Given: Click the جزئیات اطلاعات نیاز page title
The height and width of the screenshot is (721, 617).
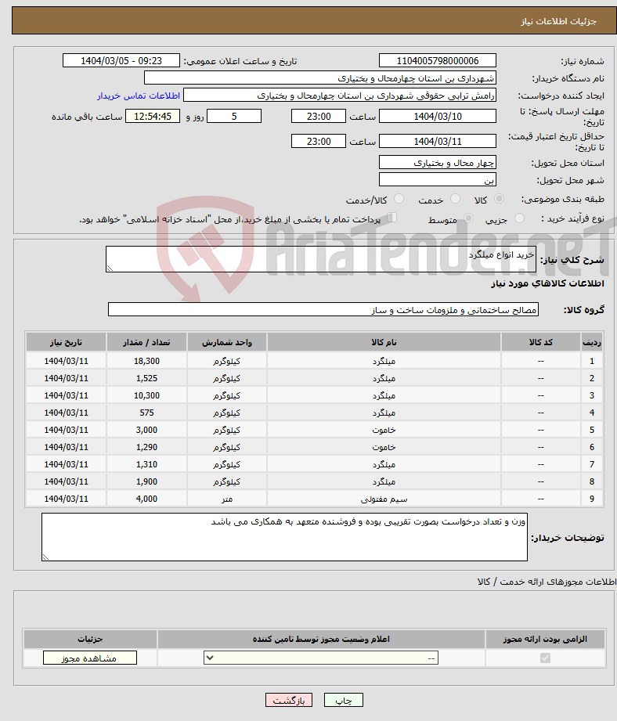Looking at the screenshot, I should 558,22.
